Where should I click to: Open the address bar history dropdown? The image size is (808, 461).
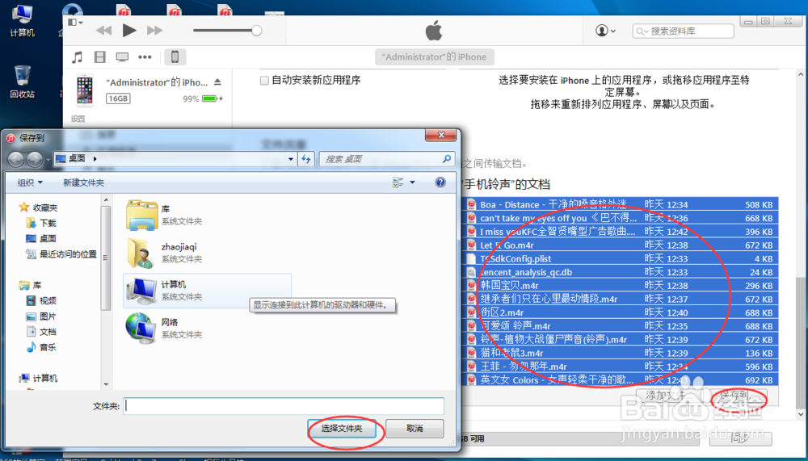291,159
